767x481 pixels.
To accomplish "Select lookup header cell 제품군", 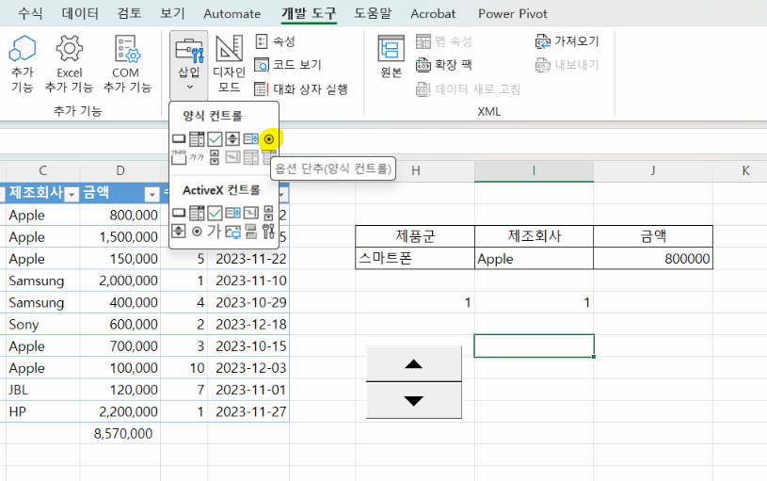I will (415, 236).
